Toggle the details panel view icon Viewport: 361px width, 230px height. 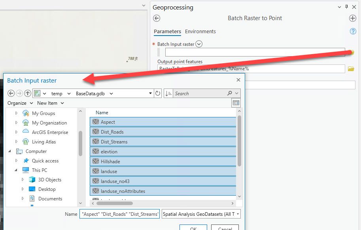pyautogui.click(x=236, y=103)
